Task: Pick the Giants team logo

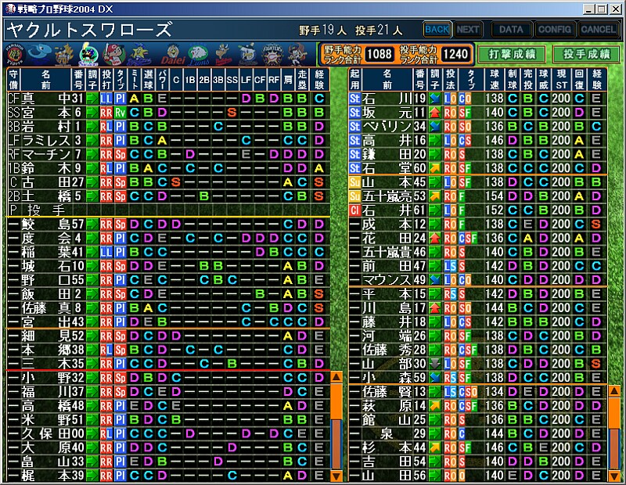Action: coord(64,54)
